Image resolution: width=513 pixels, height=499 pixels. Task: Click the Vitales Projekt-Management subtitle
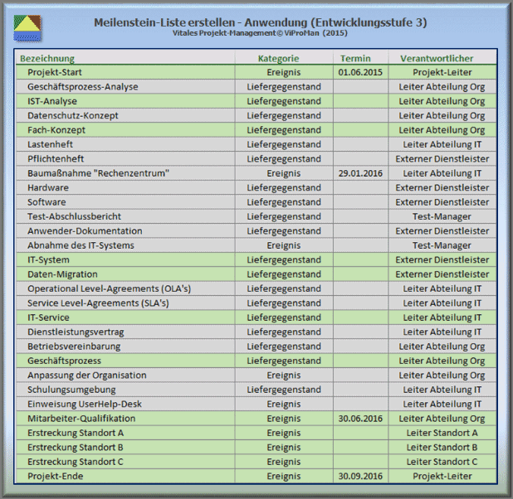[x=260, y=33]
